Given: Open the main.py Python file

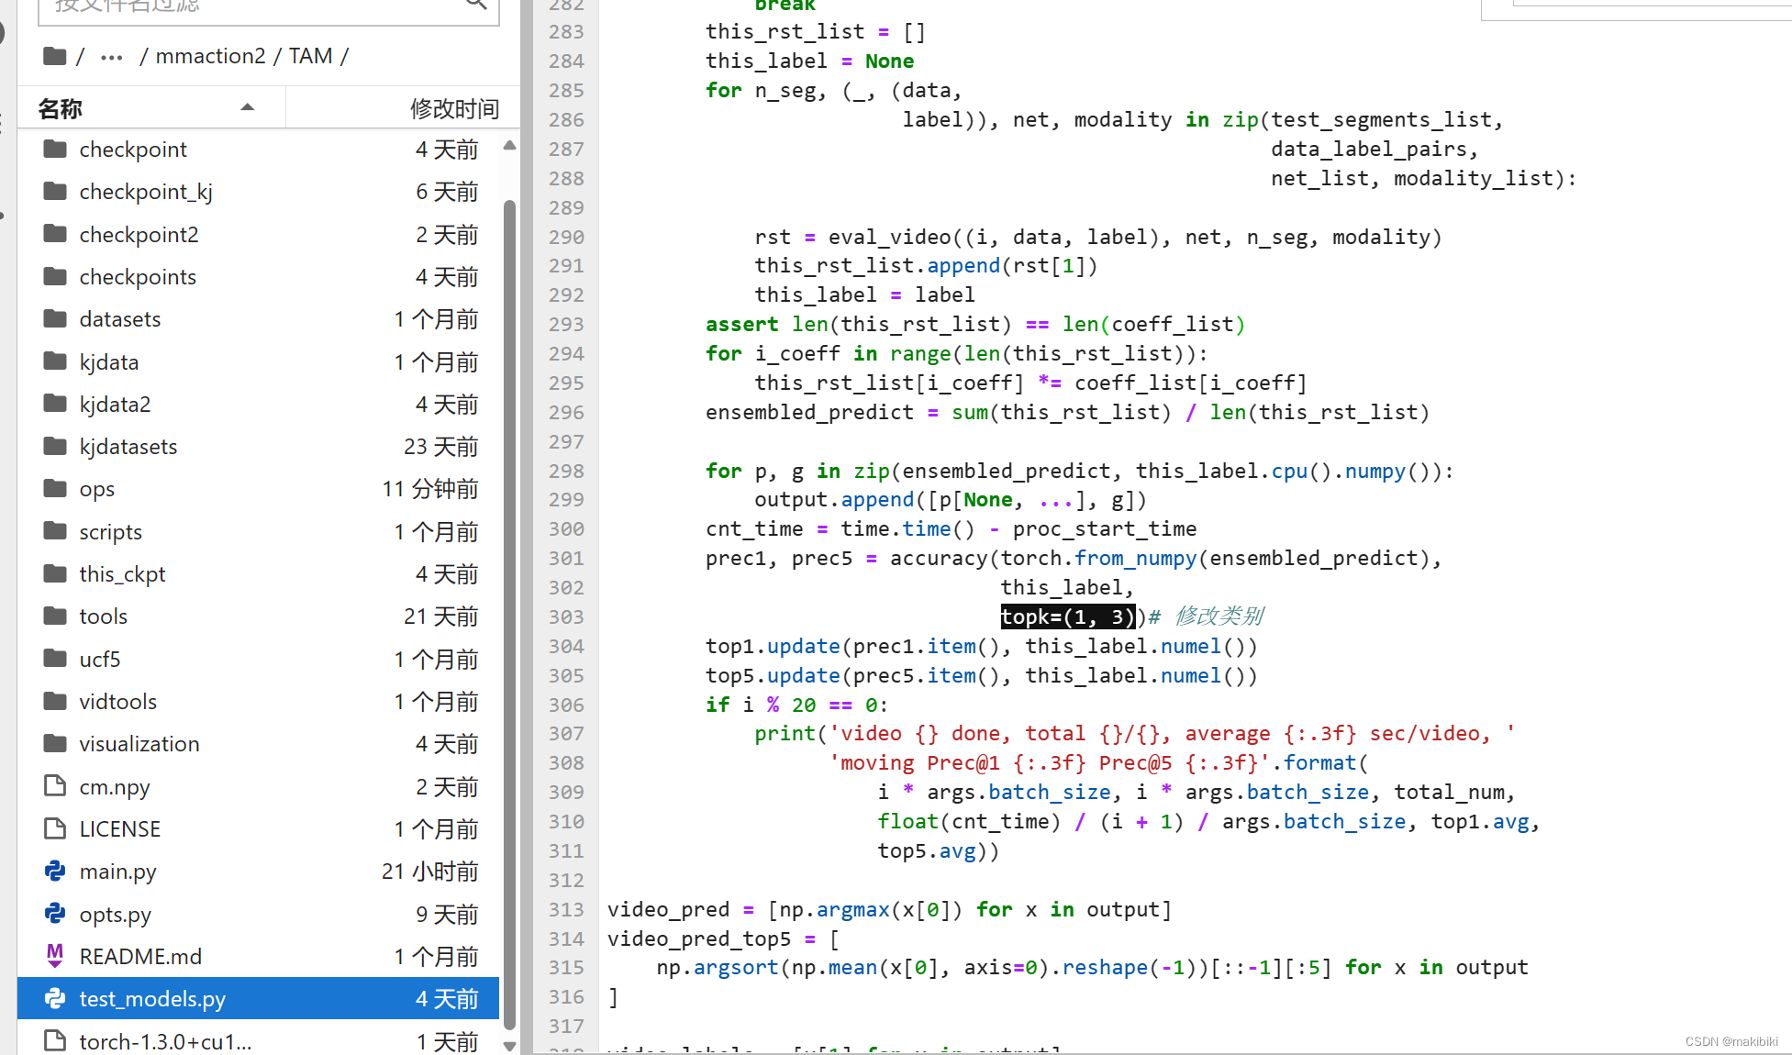Looking at the screenshot, I should (x=117, y=872).
